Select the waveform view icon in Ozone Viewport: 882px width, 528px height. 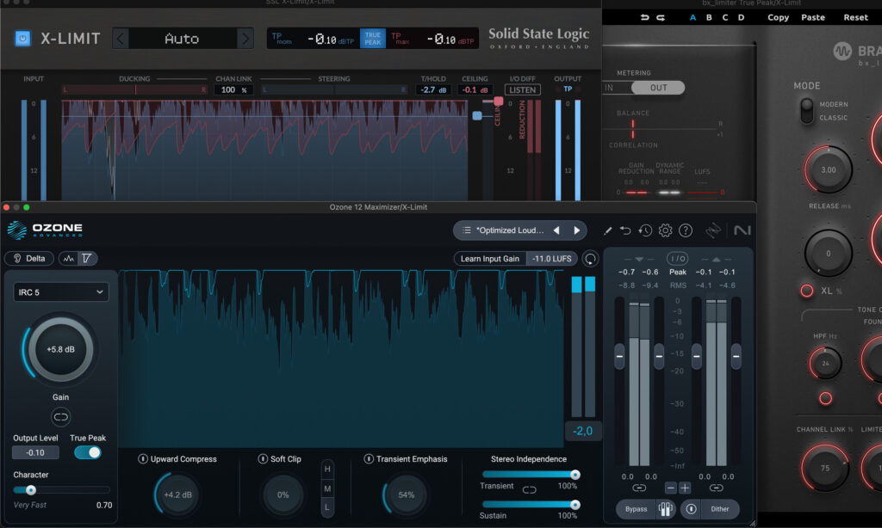[x=69, y=258]
